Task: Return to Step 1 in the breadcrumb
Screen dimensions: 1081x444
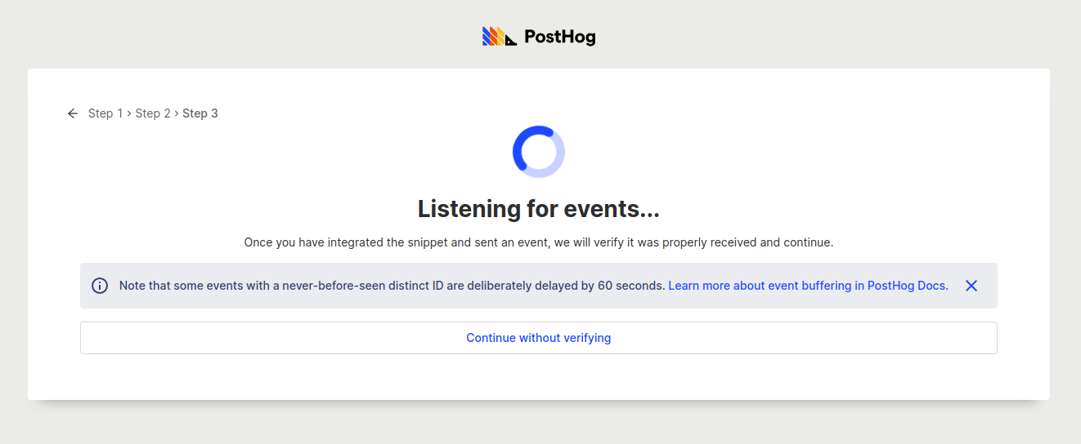Action: pos(105,113)
